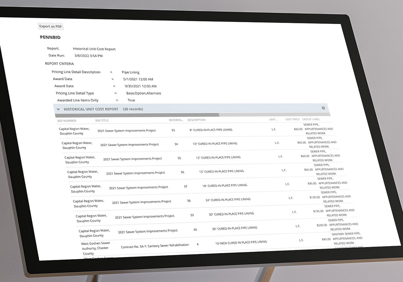This screenshot has width=403, height=282.
Task: Click the date run value '3/8/2022 3:54 PM'
Action: [89, 56]
